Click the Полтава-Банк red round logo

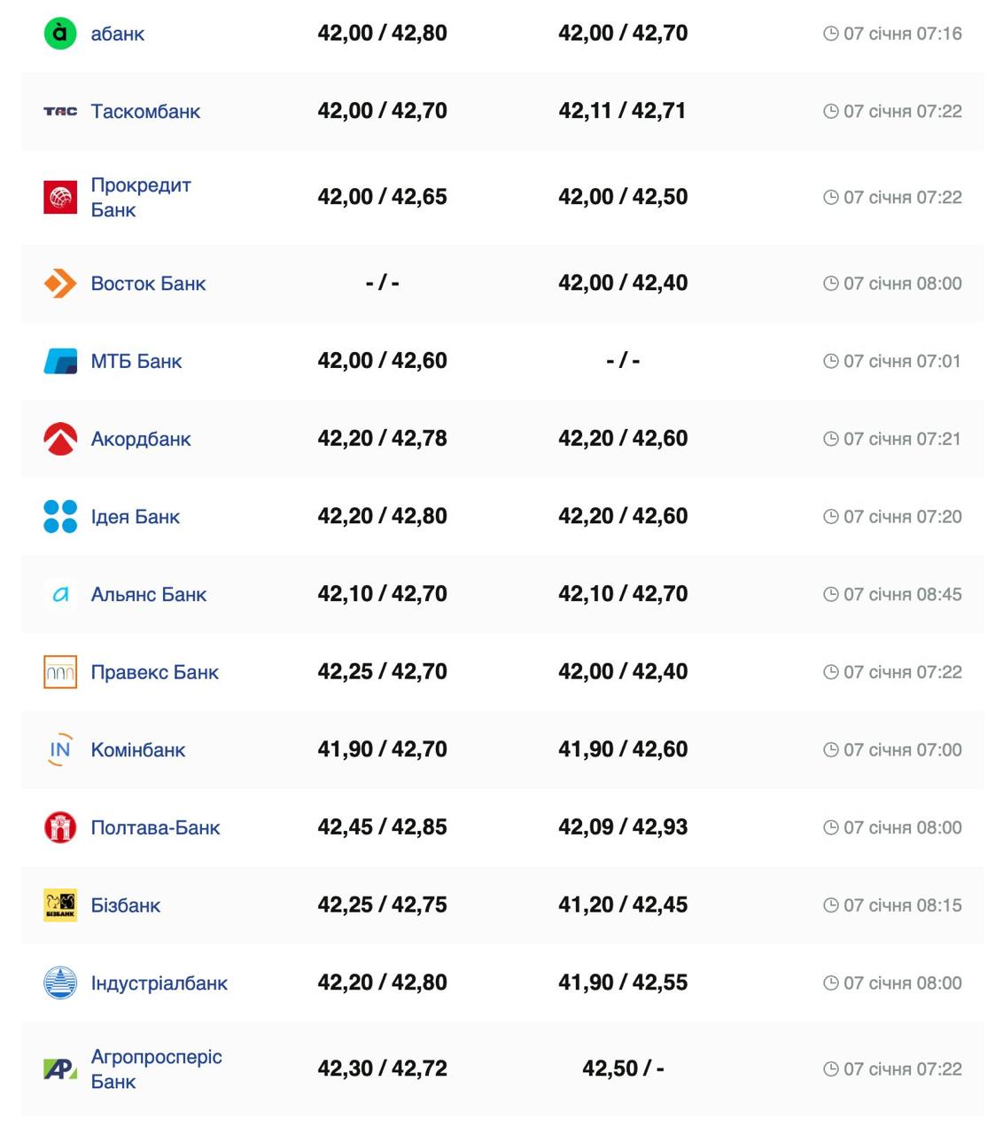(60, 827)
